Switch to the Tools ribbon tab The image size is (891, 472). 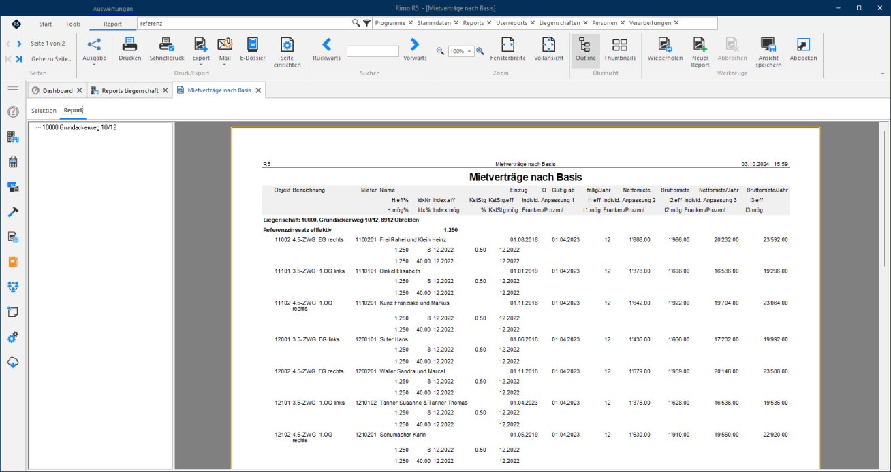[73, 24]
